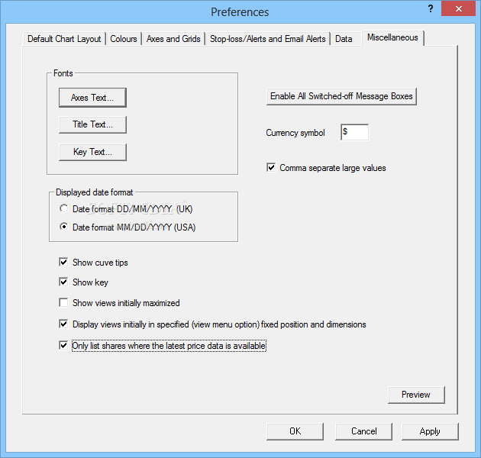The width and height of the screenshot is (481, 458).
Task: Choose the Key Text... font button
Action: 92,152
